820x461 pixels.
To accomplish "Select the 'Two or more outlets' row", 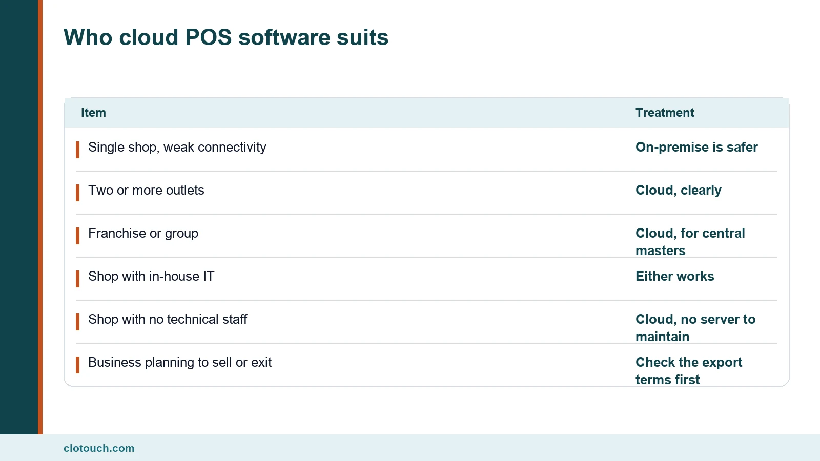I will [x=426, y=193].
